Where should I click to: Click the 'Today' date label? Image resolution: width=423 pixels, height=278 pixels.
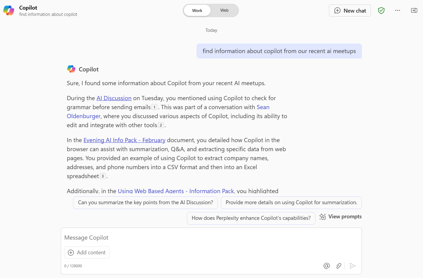(211, 30)
